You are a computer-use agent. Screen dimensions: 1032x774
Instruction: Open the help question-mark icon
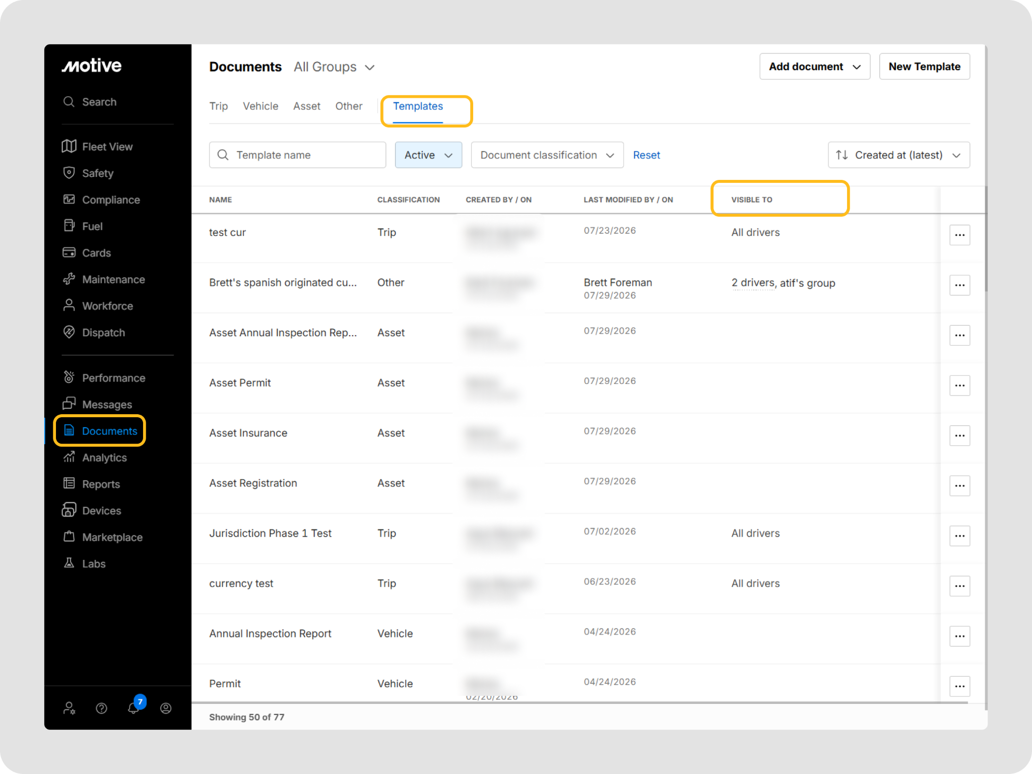click(101, 708)
